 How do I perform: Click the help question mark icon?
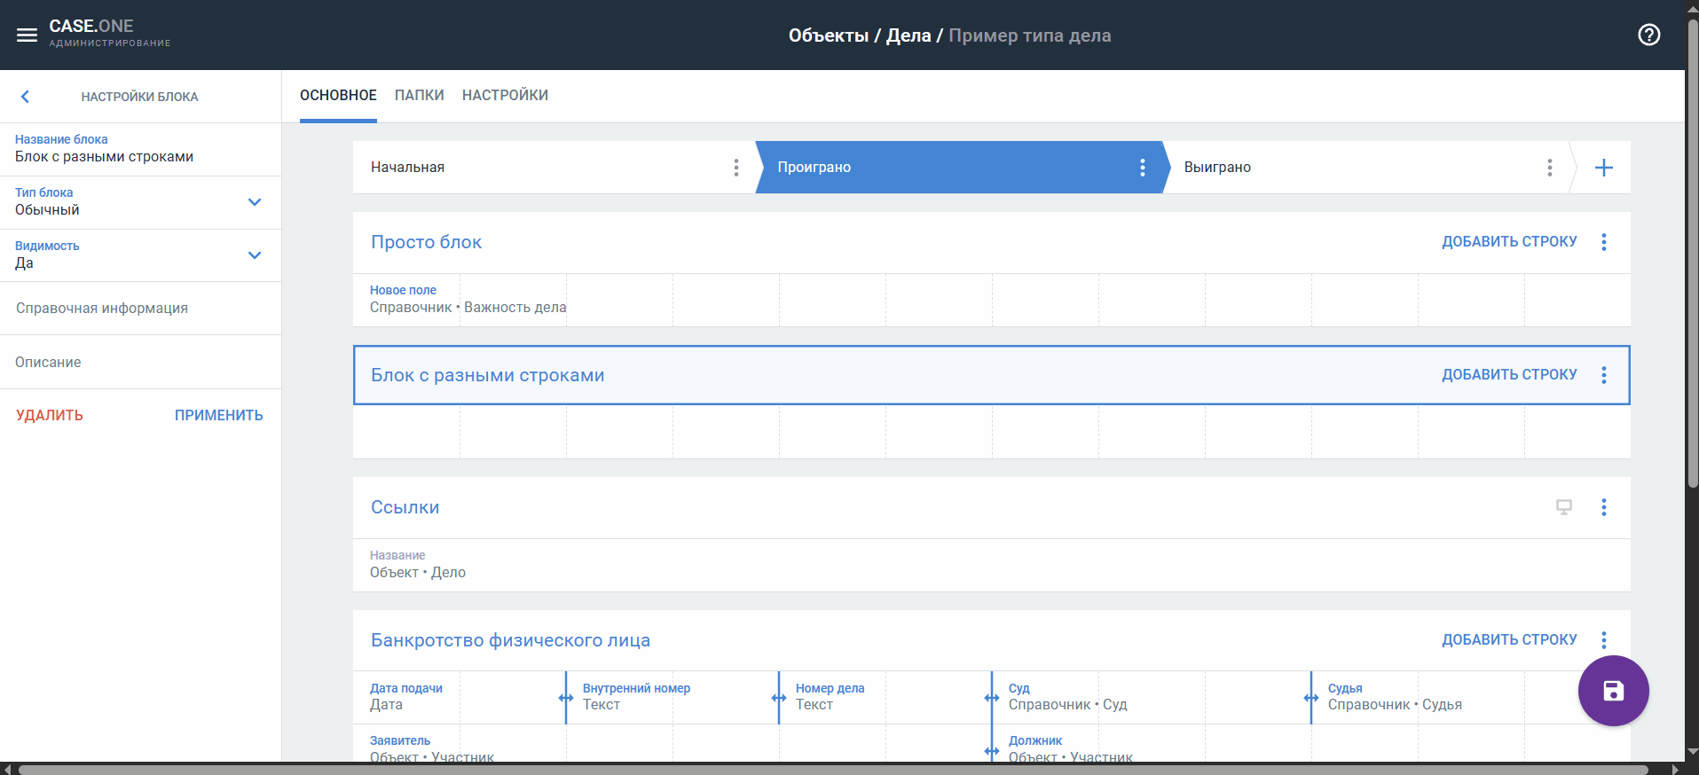point(1648,35)
